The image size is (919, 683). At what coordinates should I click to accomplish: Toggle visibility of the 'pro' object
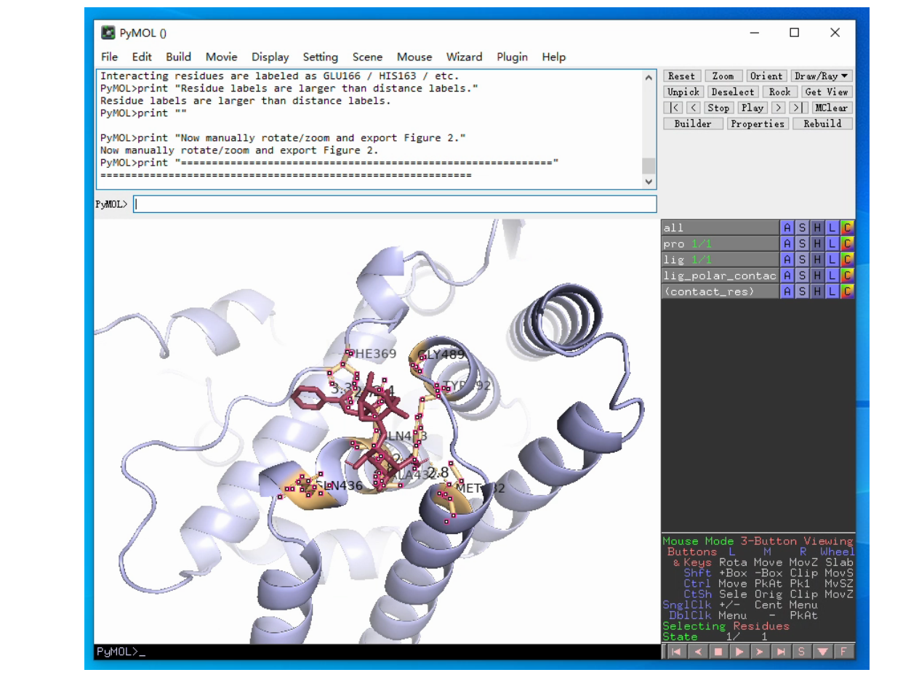click(x=720, y=243)
